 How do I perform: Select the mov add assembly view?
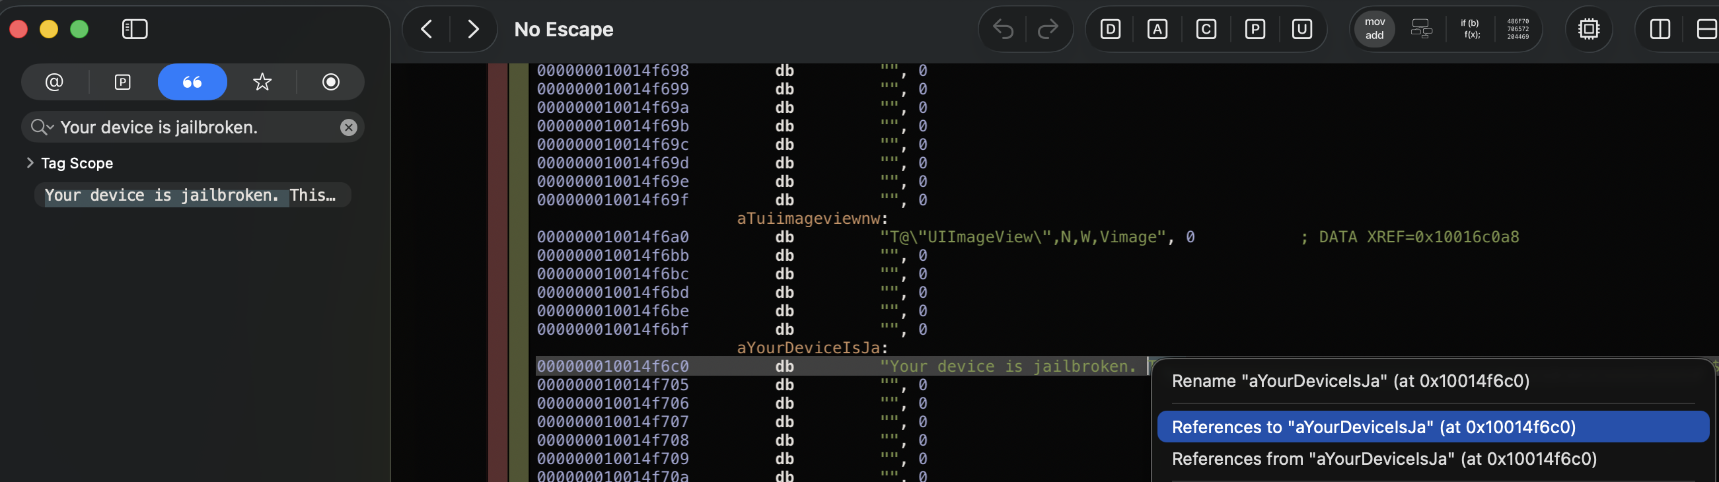tap(1375, 29)
